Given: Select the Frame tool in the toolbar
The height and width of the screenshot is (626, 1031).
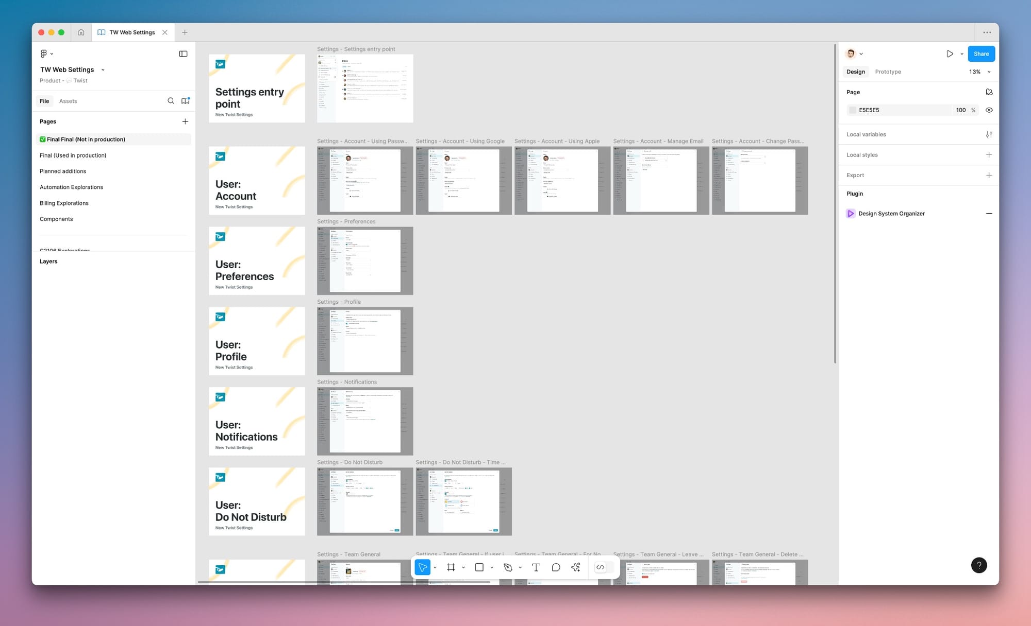Looking at the screenshot, I should [451, 567].
